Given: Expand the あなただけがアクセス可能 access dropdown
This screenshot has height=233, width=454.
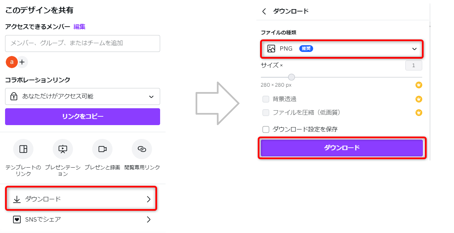Looking at the screenshot, I should tap(82, 97).
